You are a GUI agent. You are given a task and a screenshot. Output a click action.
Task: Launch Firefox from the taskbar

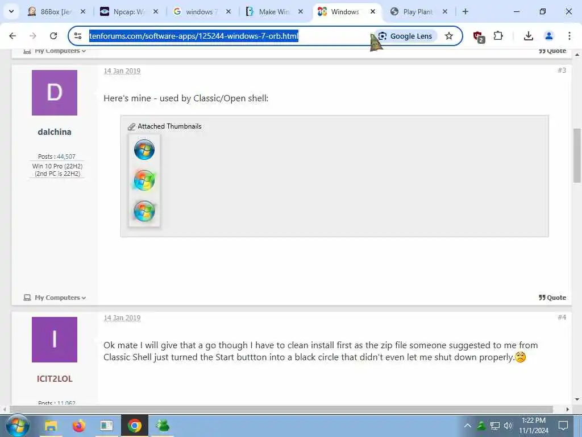78,426
